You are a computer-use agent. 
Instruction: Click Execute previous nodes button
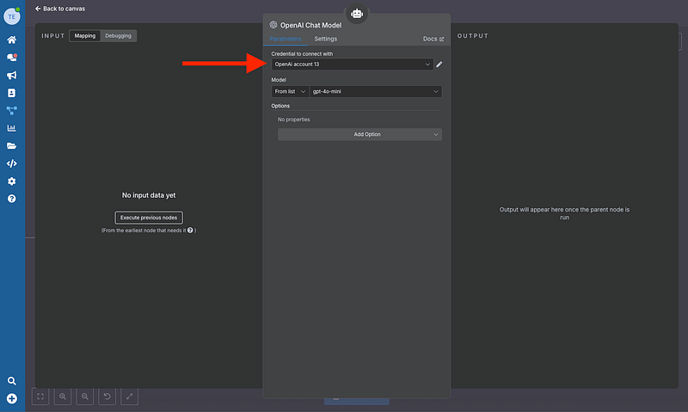click(x=149, y=218)
